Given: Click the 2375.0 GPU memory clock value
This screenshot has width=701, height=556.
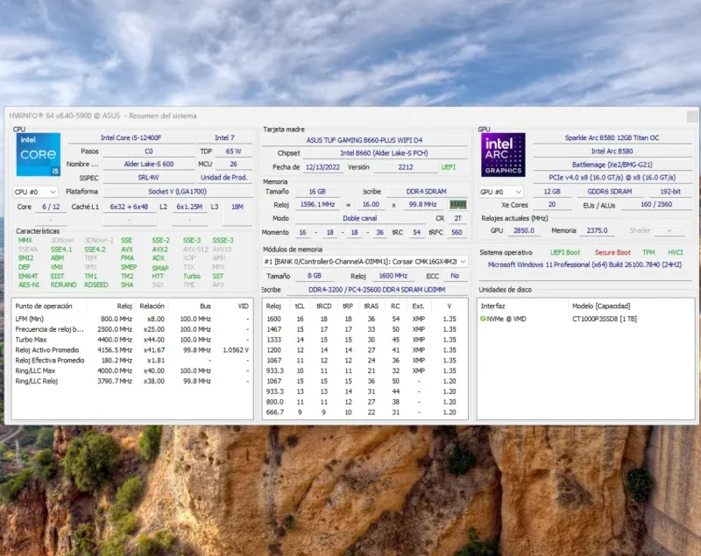Looking at the screenshot, I should click(597, 230).
